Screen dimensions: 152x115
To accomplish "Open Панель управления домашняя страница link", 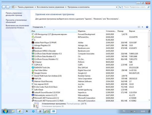I will click(x=14, y=14).
